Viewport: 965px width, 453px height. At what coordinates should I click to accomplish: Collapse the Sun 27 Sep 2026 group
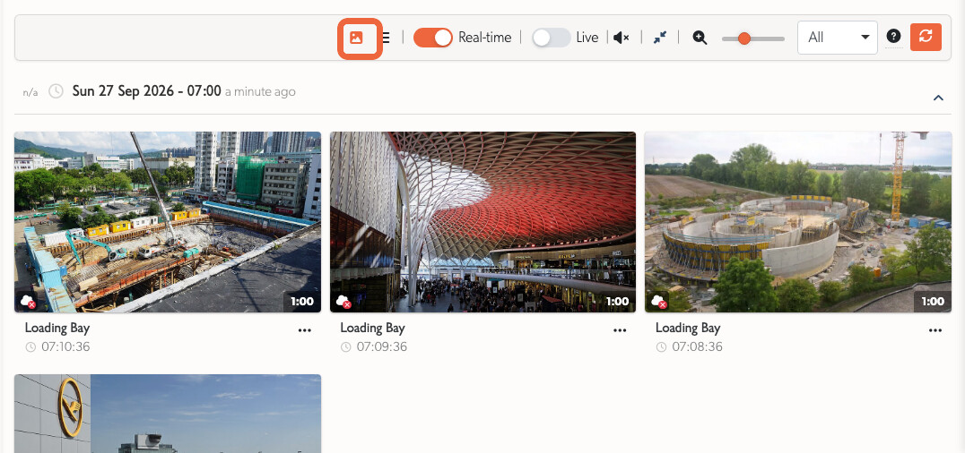pos(938,98)
